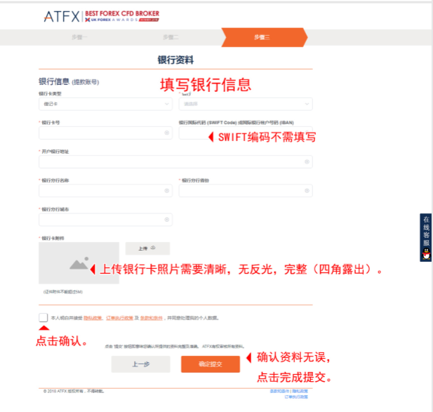The width and height of the screenshot is (433, 412).
Task: Go to step one (步骤一) tab
Action: click(79, 37)
